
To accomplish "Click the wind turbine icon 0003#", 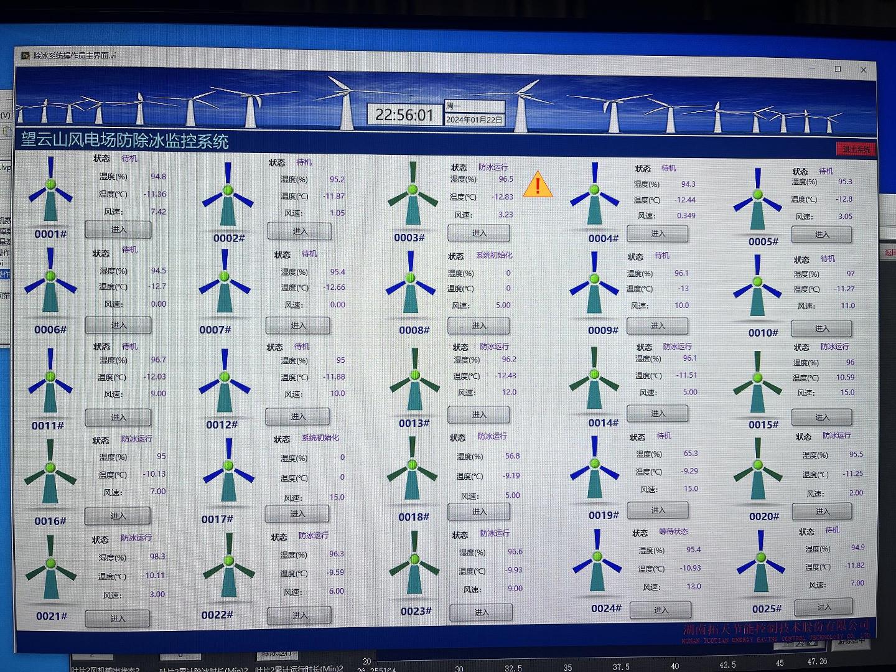I will pyautogui.click(x=413, y=195).
